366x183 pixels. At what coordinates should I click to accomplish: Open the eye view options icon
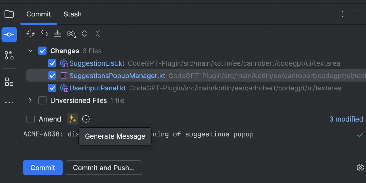tap(71, 34)
